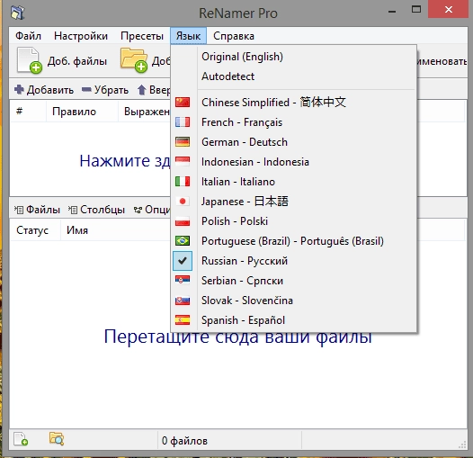Open the Настройки menu
The image size is (473, 458).
pos(81,36)
